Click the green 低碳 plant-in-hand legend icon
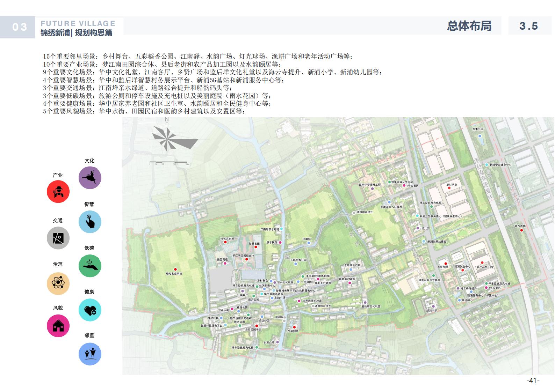The width and height of the screenshot is (555, 392). point(90,266)
